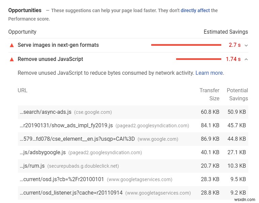Open the 'directly affect' link

coord(195,10)
